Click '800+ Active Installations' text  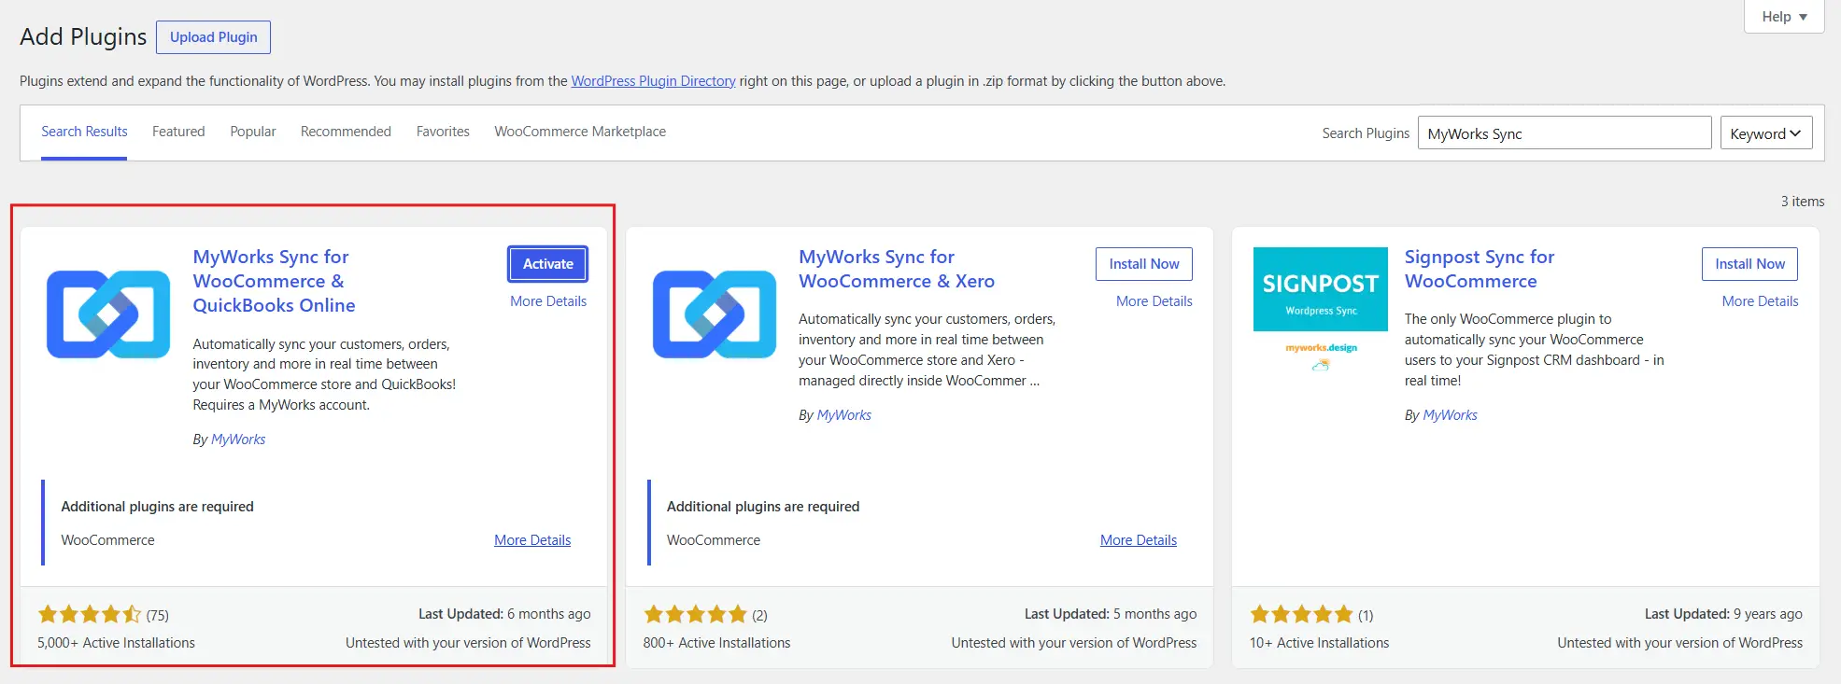click(716, 643)
